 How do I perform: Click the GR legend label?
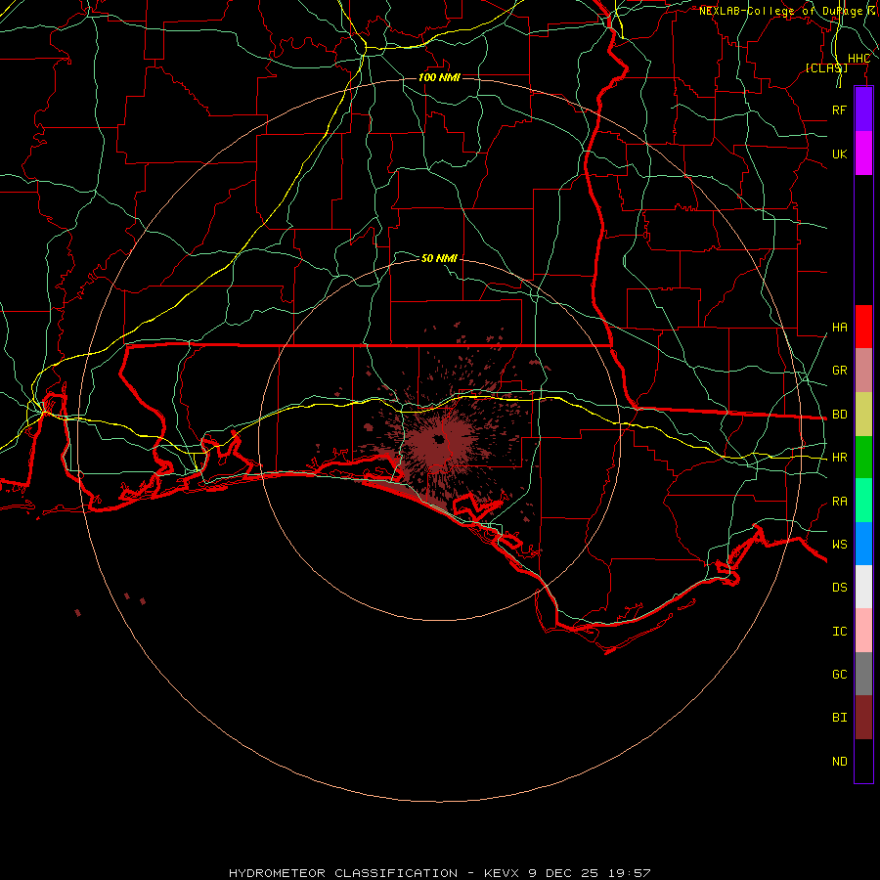(x=840, y=371)
